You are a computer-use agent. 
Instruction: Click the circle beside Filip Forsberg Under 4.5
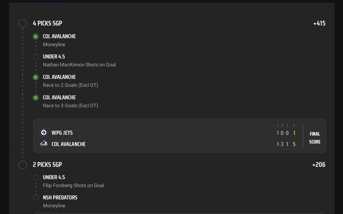tap(36, 177)
